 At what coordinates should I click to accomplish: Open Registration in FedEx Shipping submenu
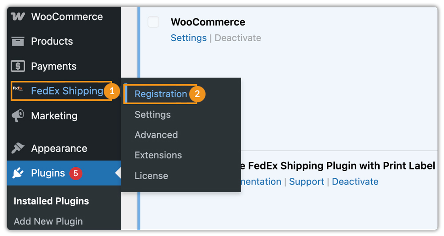click(161, 94)
